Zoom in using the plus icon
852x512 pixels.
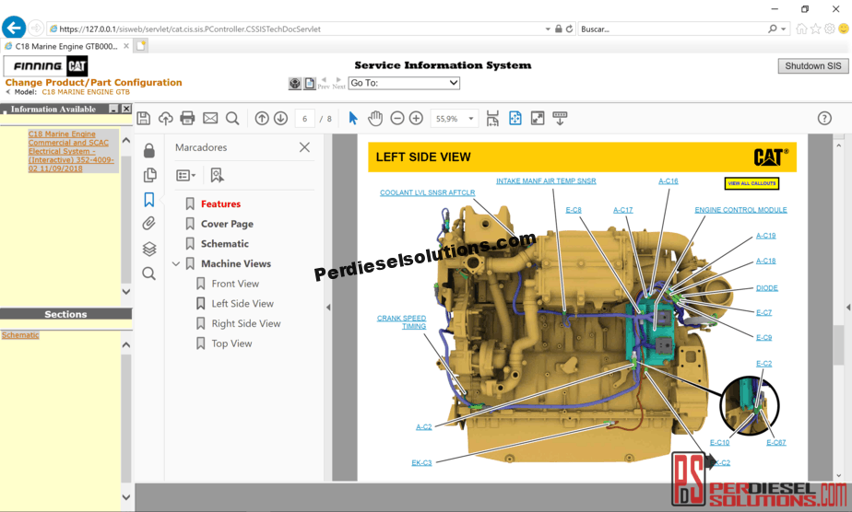coord(416,118)
